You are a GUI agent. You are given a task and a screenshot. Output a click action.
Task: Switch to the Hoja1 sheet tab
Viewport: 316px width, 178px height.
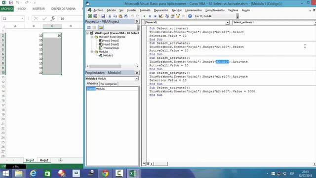tap(30, 160)
